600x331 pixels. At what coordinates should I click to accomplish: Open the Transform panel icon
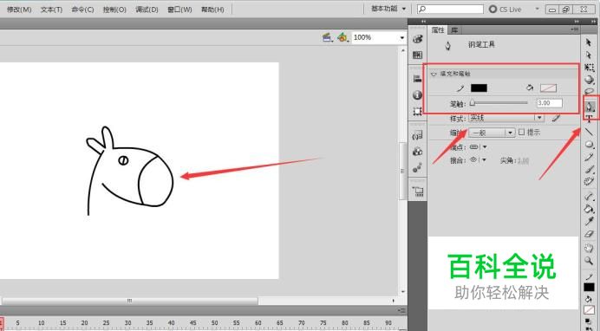417,111
